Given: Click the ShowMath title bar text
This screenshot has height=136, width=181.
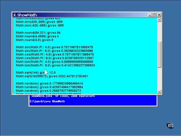Looking at the screenshot, I should click(27, 15).
